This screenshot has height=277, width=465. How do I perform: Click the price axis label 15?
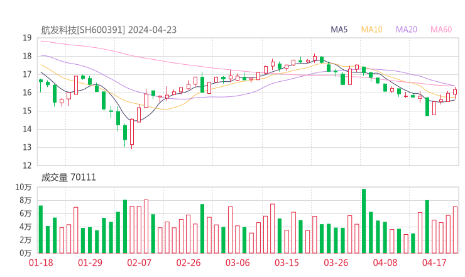point(27,111)
